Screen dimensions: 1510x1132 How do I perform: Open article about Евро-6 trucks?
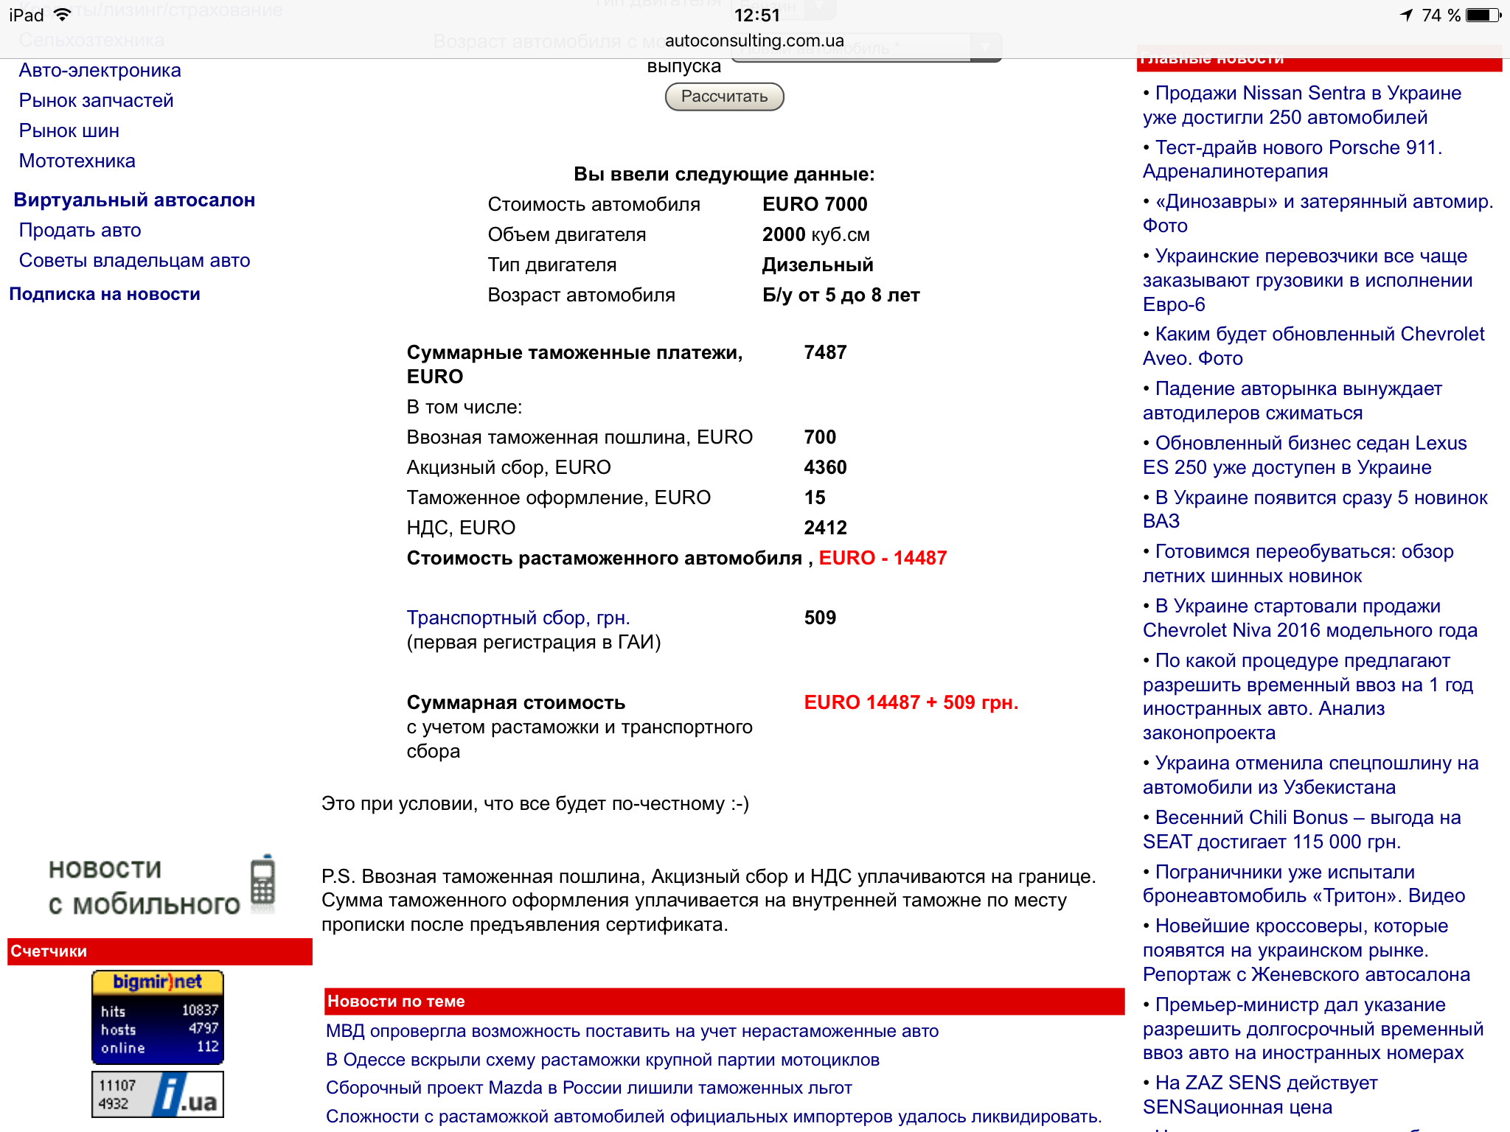click(x=1308, y=280)
